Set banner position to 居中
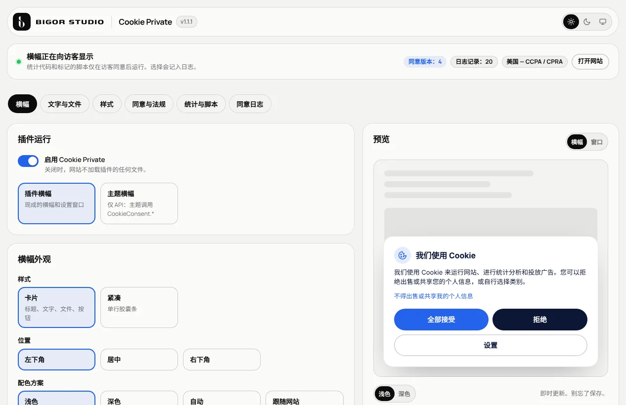 click(139, 360)
